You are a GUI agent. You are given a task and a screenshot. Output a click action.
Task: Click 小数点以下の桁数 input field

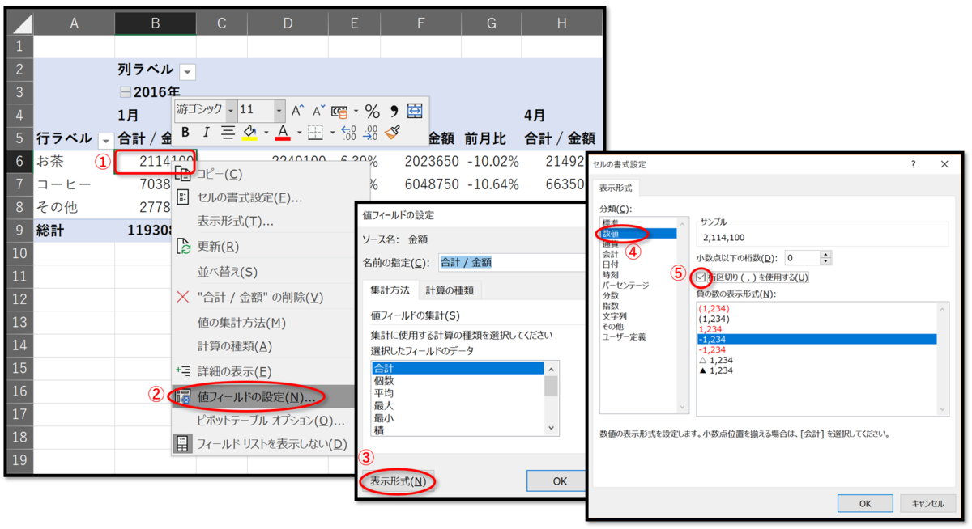(801, 258)
